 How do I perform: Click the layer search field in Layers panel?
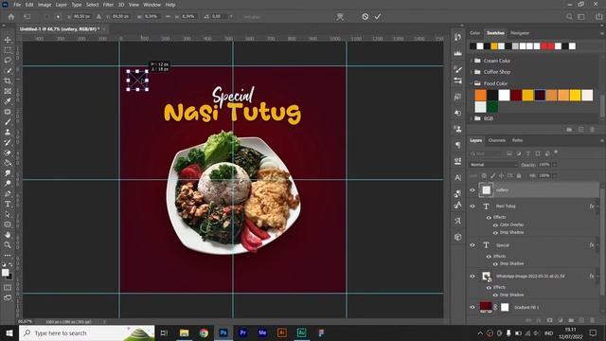point(486,153)
